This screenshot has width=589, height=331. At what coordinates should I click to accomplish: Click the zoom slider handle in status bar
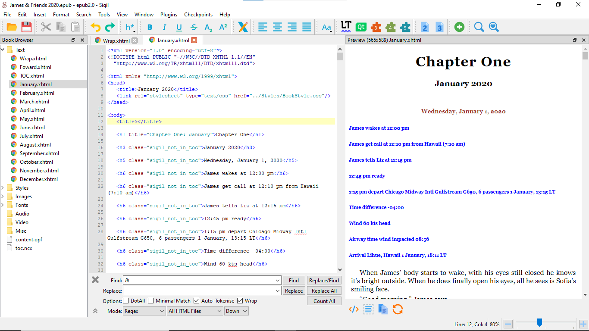[539, 322]
